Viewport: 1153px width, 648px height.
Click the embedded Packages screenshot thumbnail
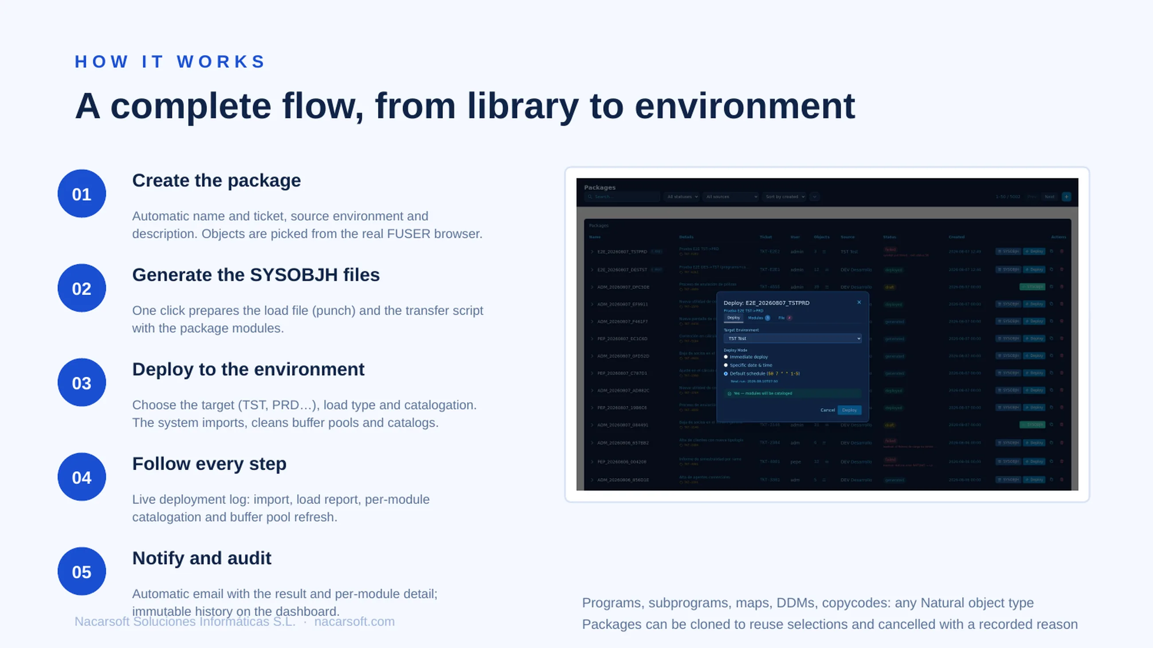pyautogui.click(x=827, y=334)
